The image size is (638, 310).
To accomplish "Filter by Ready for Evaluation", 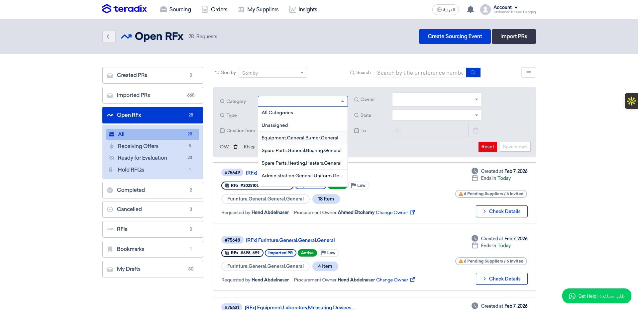I will 153,158.
